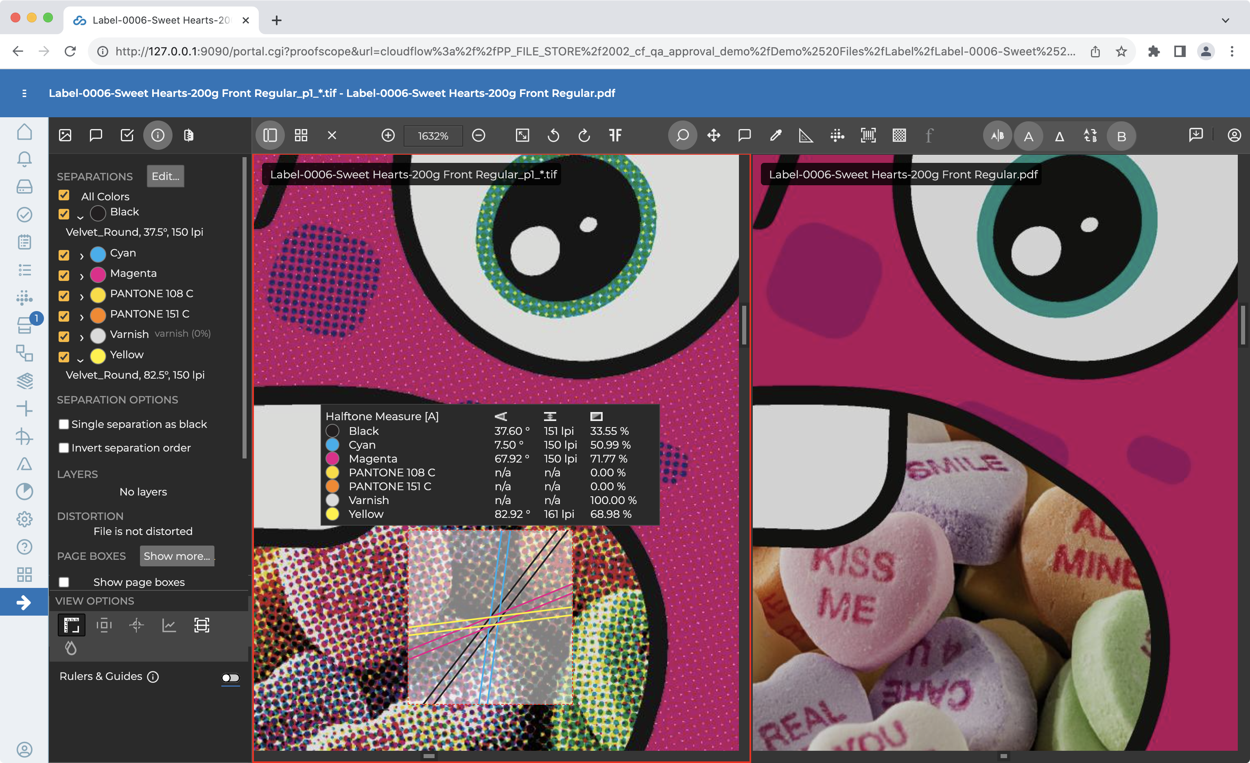Uncheck the Magenta separation checkbox
Screen dimensions: 1250x763
(64, 275)
